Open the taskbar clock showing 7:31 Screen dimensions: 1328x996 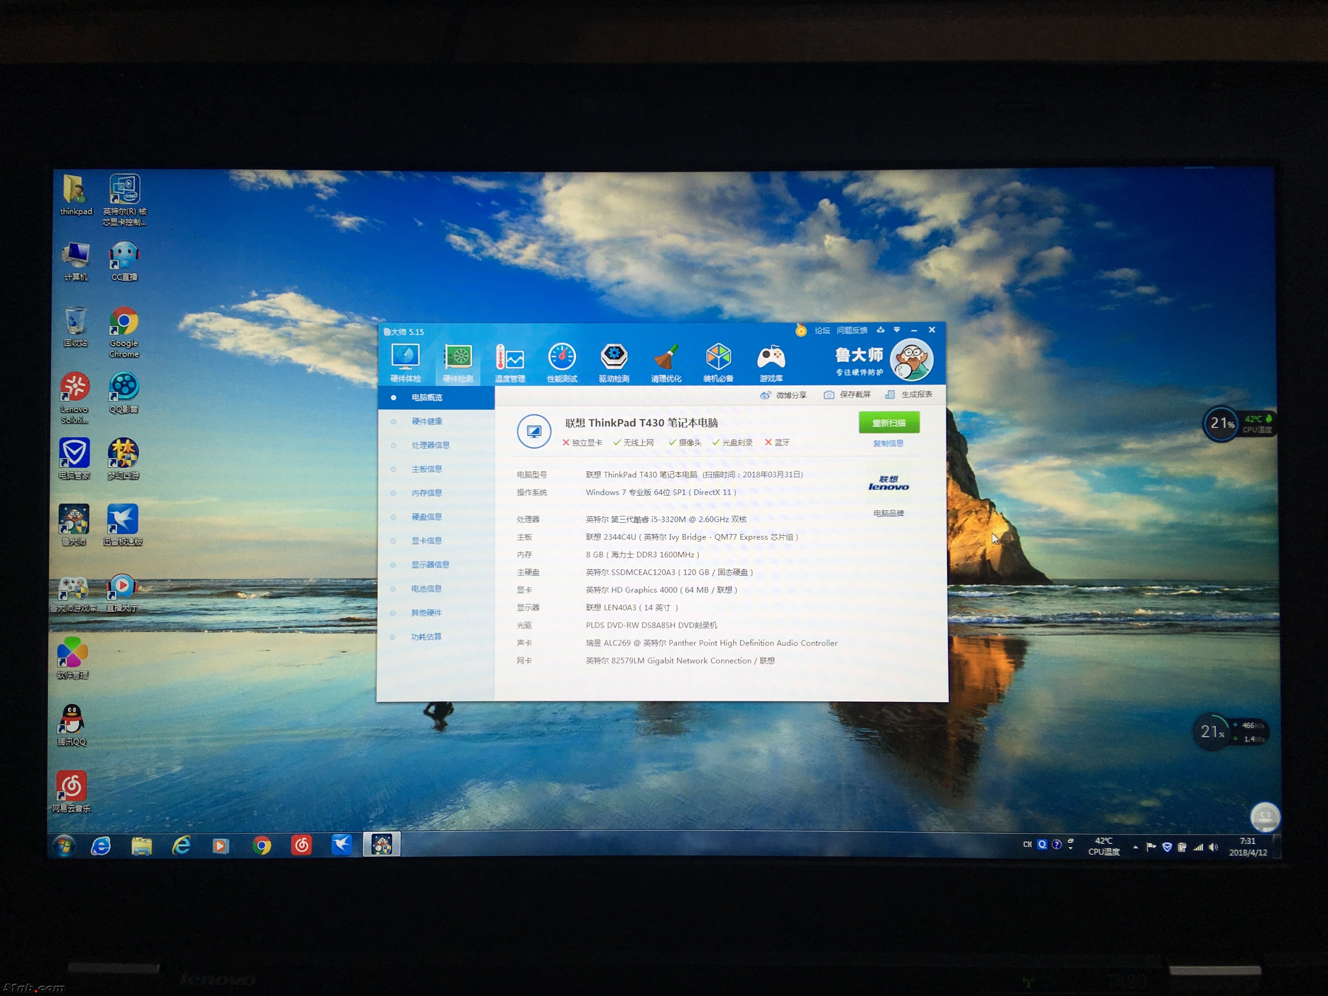(1248, 846)
